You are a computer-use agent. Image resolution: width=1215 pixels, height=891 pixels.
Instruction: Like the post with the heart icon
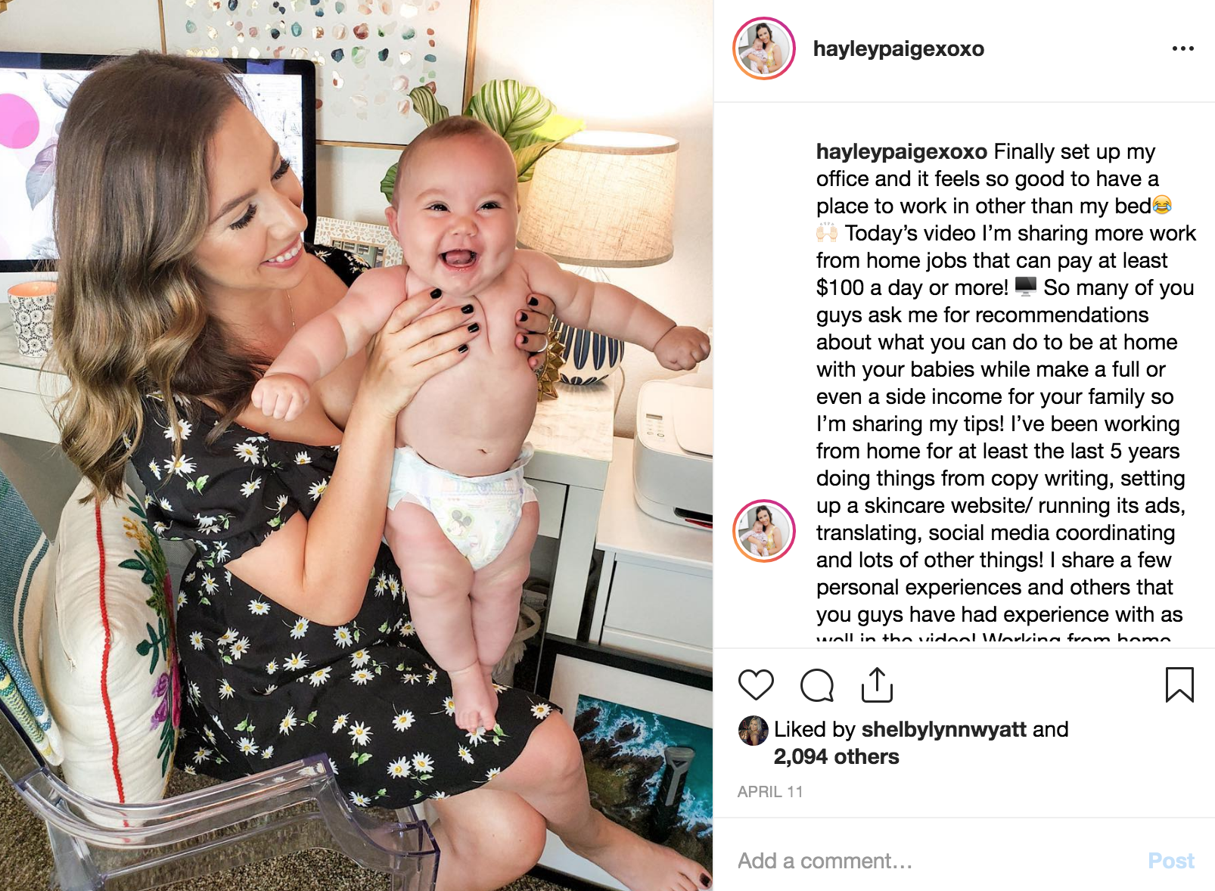(x=756, y=685)
